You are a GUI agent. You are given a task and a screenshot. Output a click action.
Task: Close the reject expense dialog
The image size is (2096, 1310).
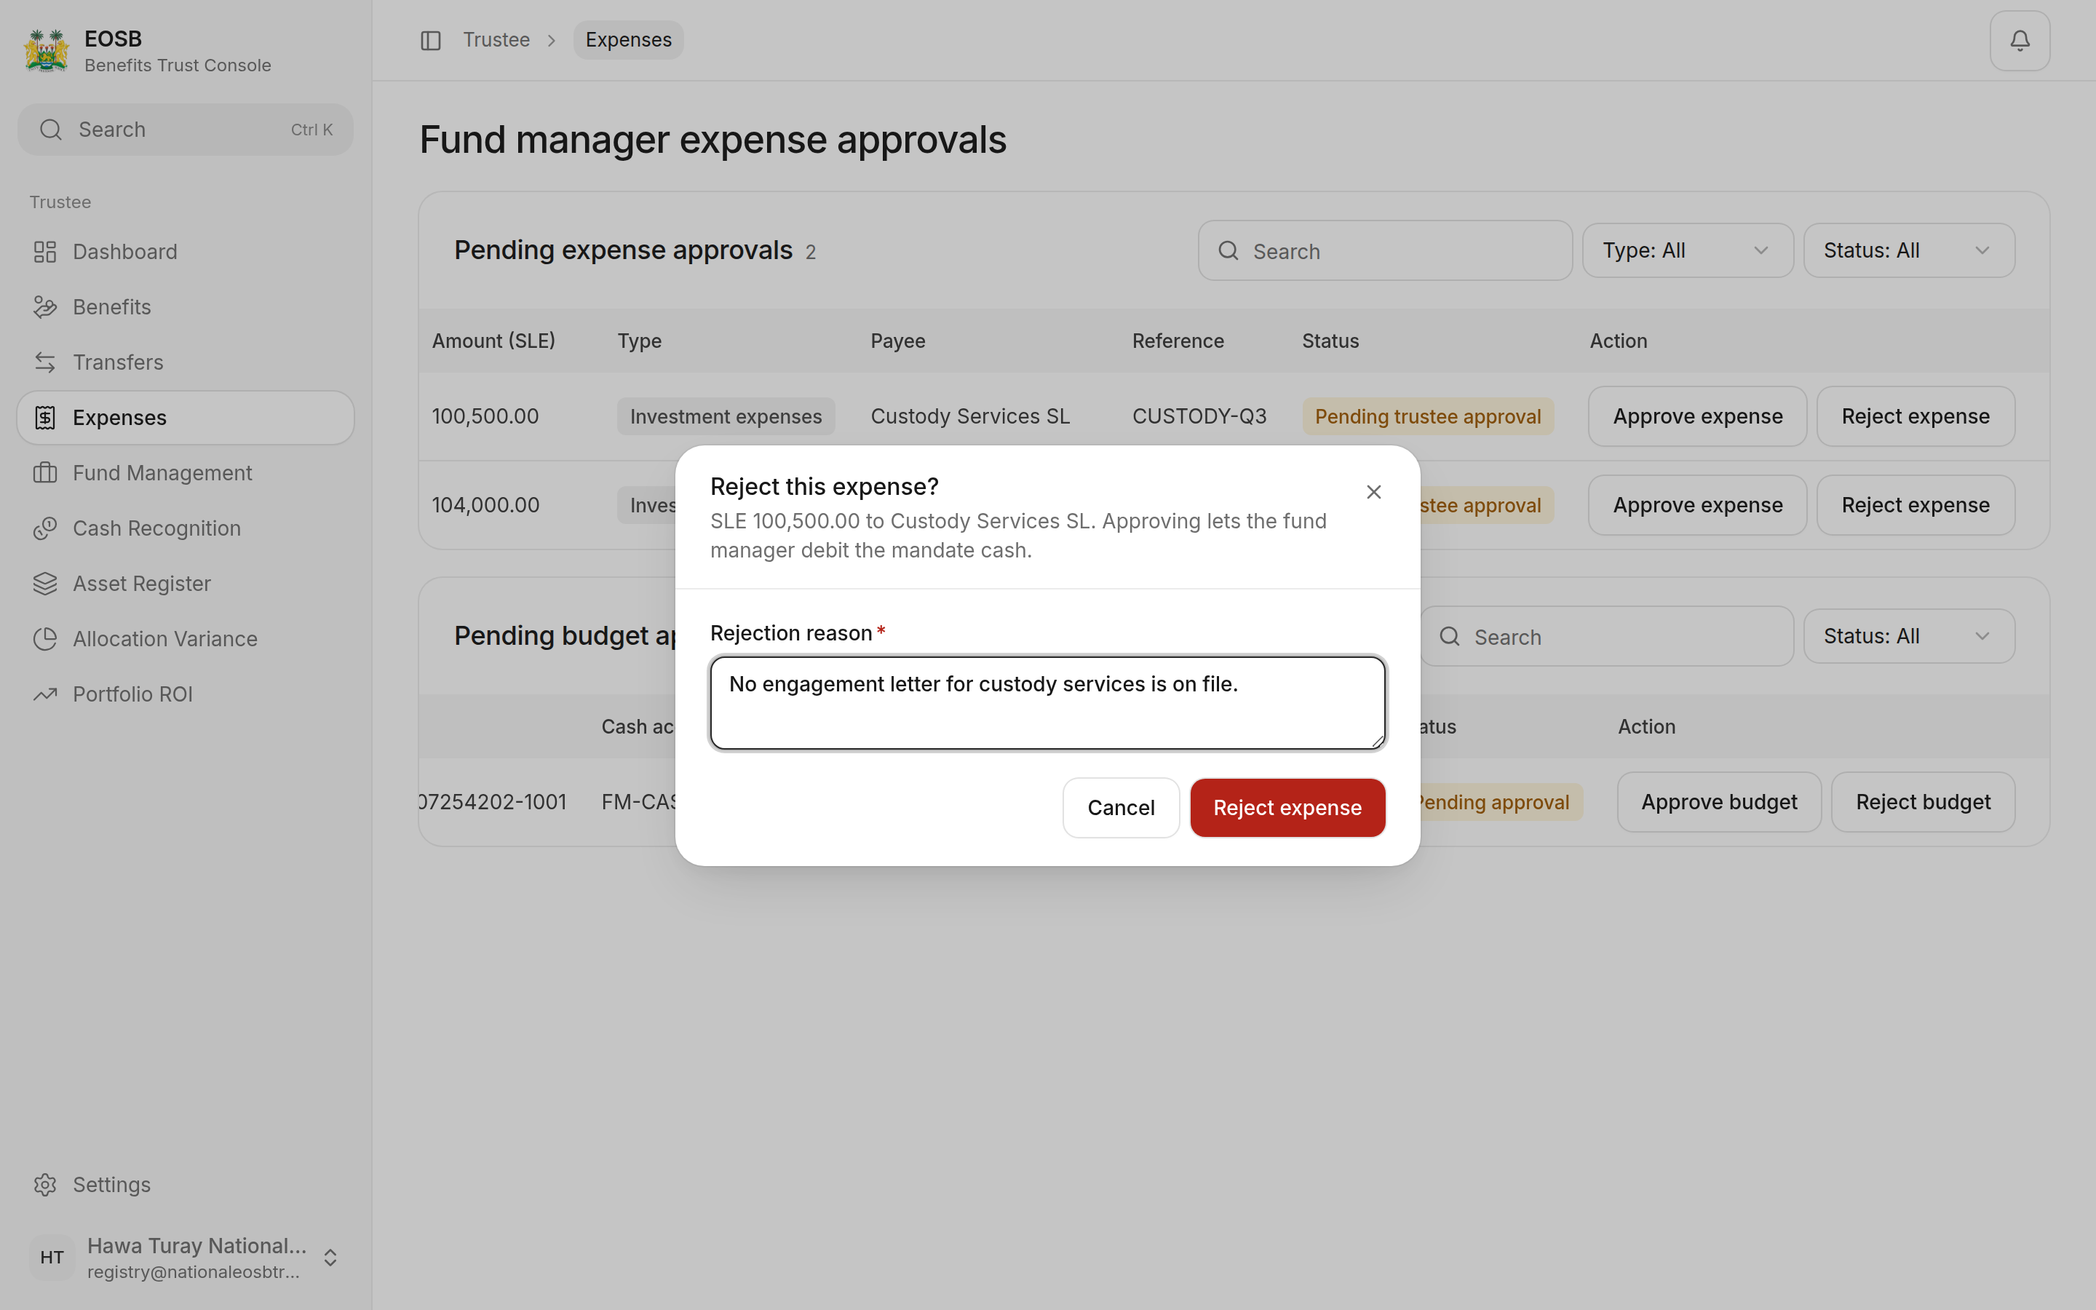(1373, 492)
